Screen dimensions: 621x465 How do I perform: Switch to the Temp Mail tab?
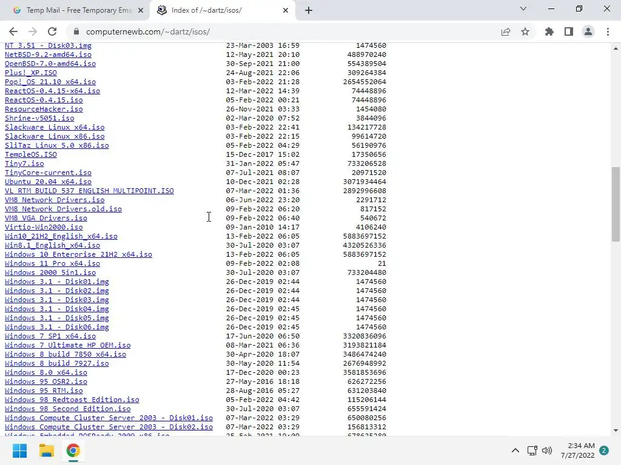click(75, 10)
